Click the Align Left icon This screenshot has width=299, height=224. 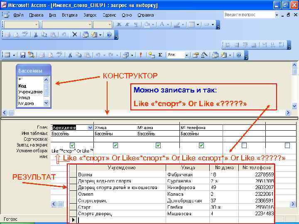tap(228, 45)
